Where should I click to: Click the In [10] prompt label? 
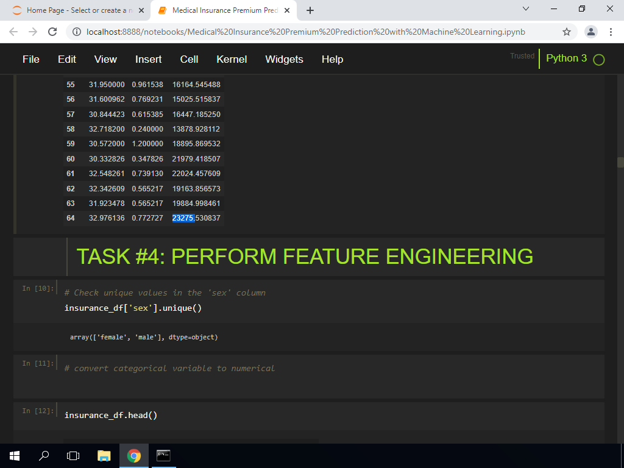(38, 288)
